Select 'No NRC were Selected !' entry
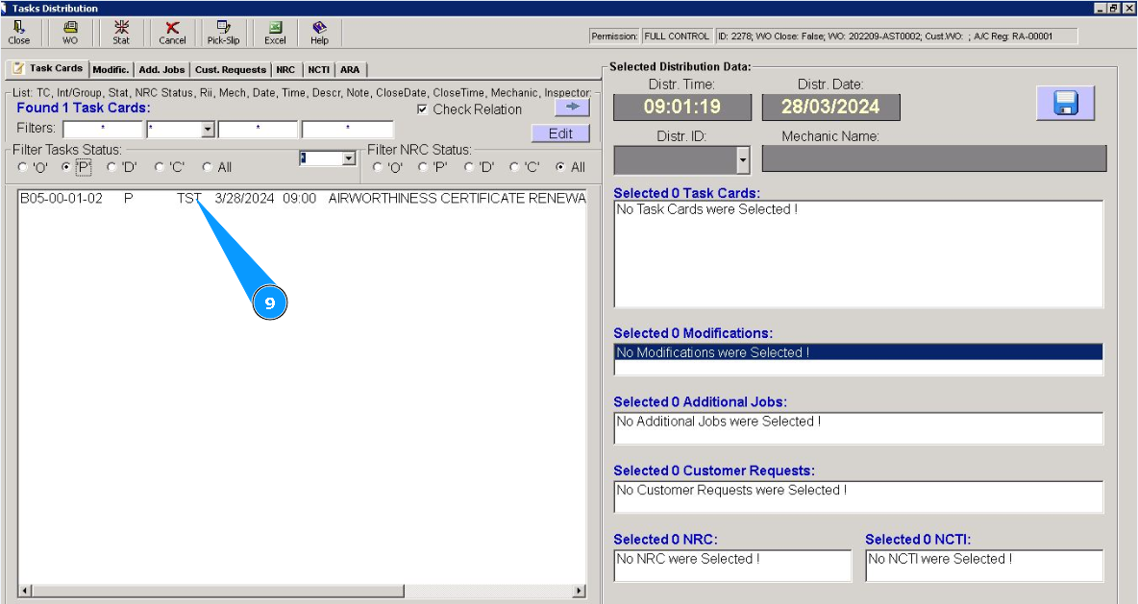 (x=688, y=559)
